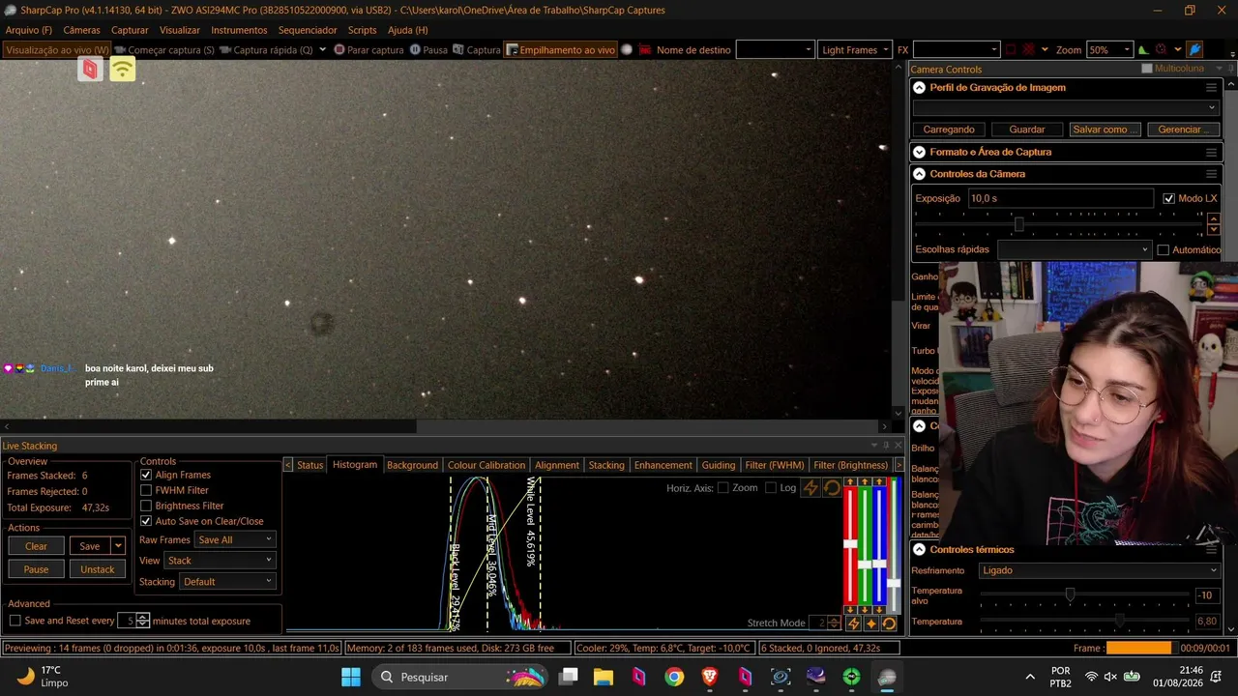Click the blue plug icon in the toolbar
The height and width of the screenshot is (696, 1238).
(x=1195, y=50)
